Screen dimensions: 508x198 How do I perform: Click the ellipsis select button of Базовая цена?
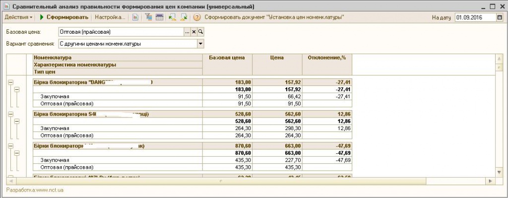click(x=188, y=32)
